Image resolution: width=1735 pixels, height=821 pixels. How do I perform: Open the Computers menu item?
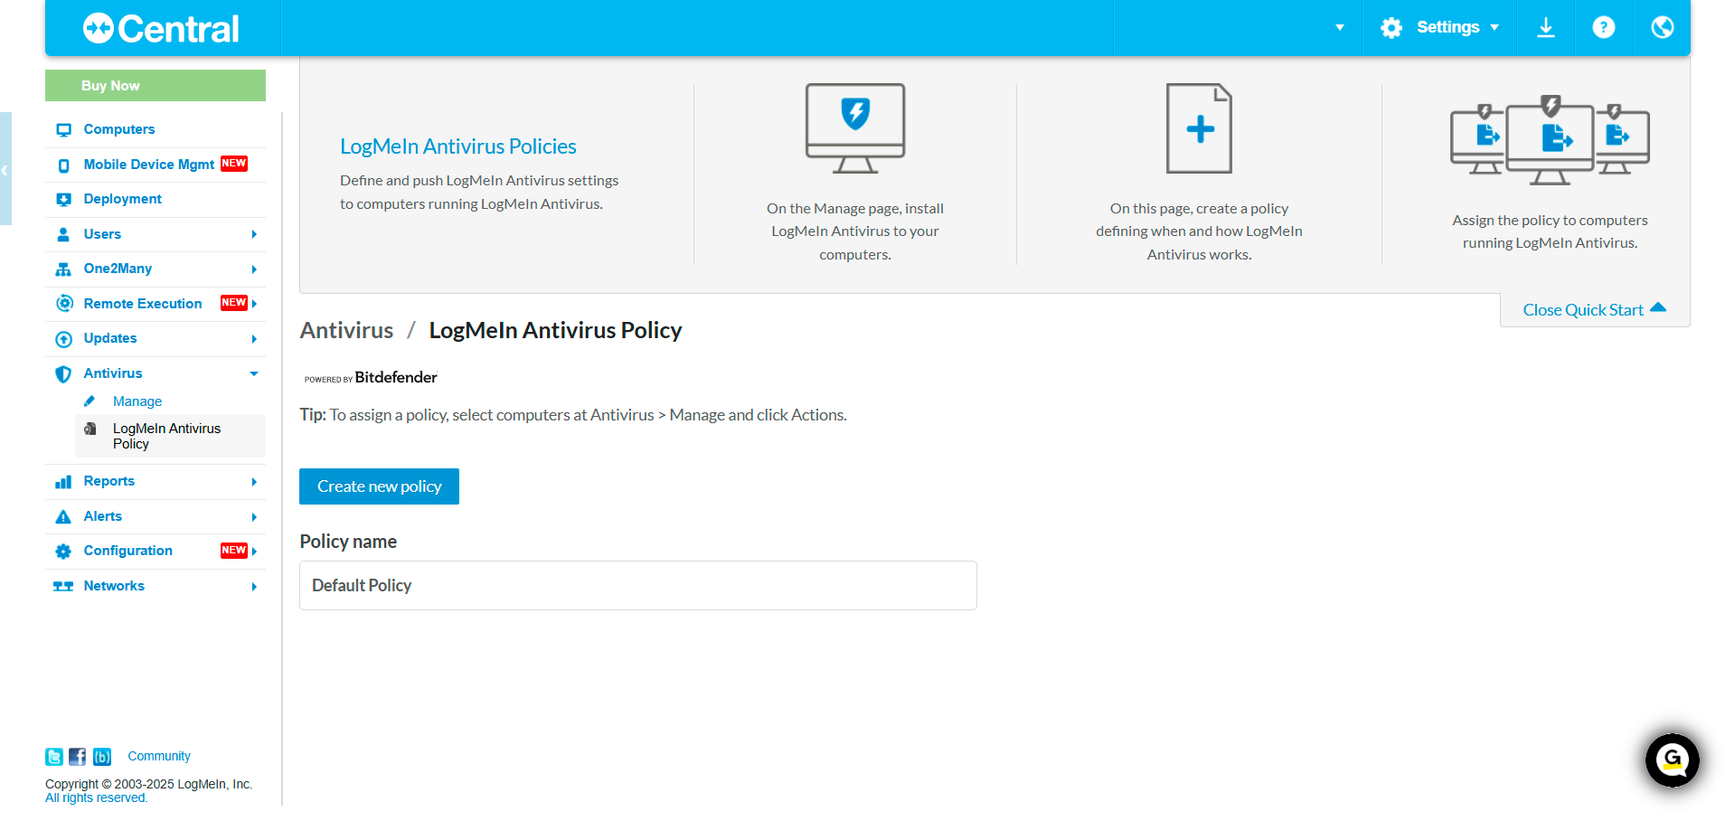pyautogui.click(x=119, y=129)
